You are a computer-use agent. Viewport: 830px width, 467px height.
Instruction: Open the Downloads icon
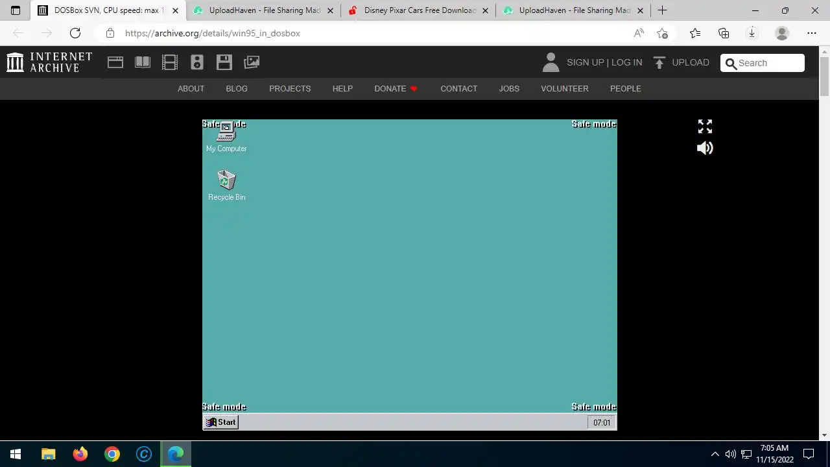pyautogui.click(x=752, y=33)
